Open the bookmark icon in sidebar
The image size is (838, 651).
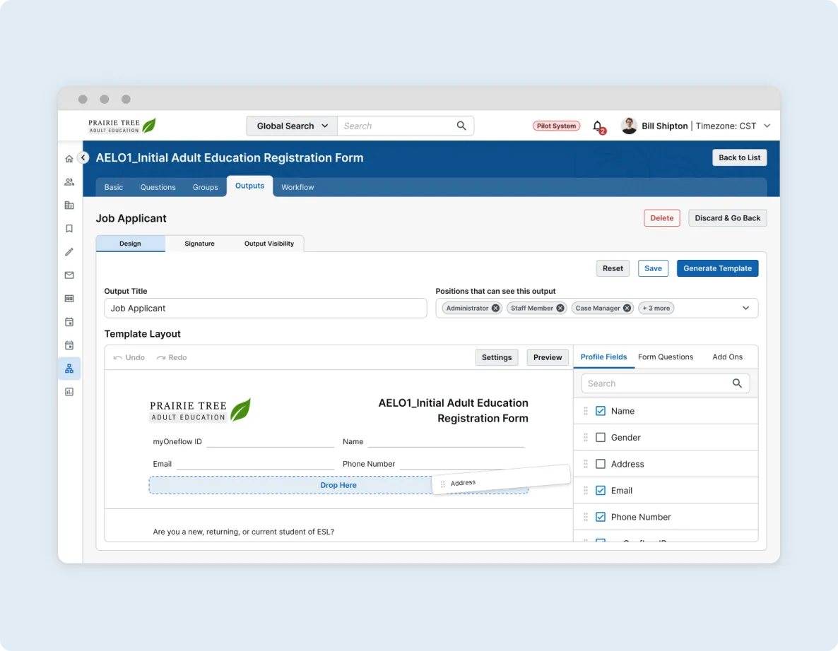[x=69, y=229]
